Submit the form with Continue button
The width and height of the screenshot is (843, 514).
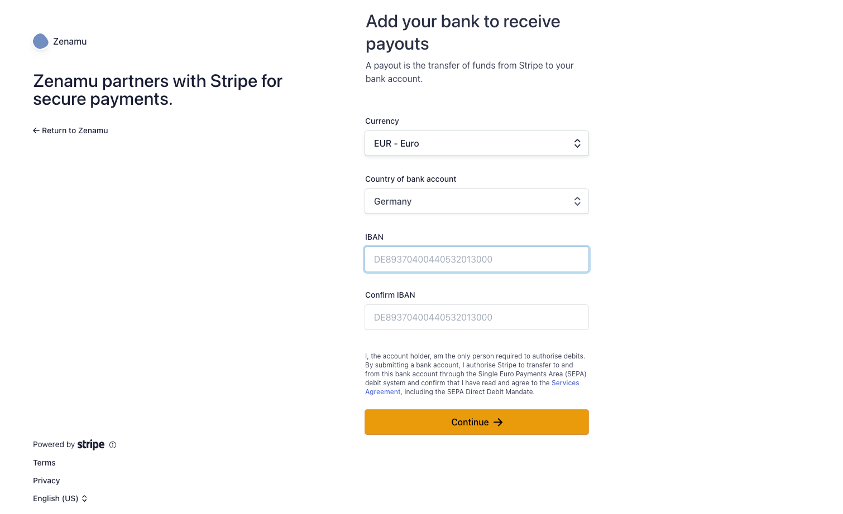(x=477, y=422)
